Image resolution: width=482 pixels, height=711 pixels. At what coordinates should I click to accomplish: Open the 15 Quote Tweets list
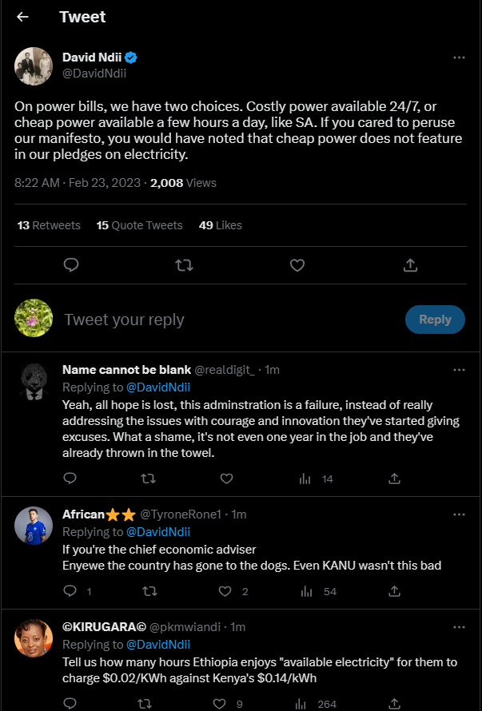(139, 225)
